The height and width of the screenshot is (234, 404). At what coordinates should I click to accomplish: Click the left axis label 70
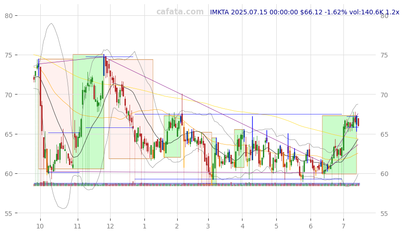click(x=9, y=95)
